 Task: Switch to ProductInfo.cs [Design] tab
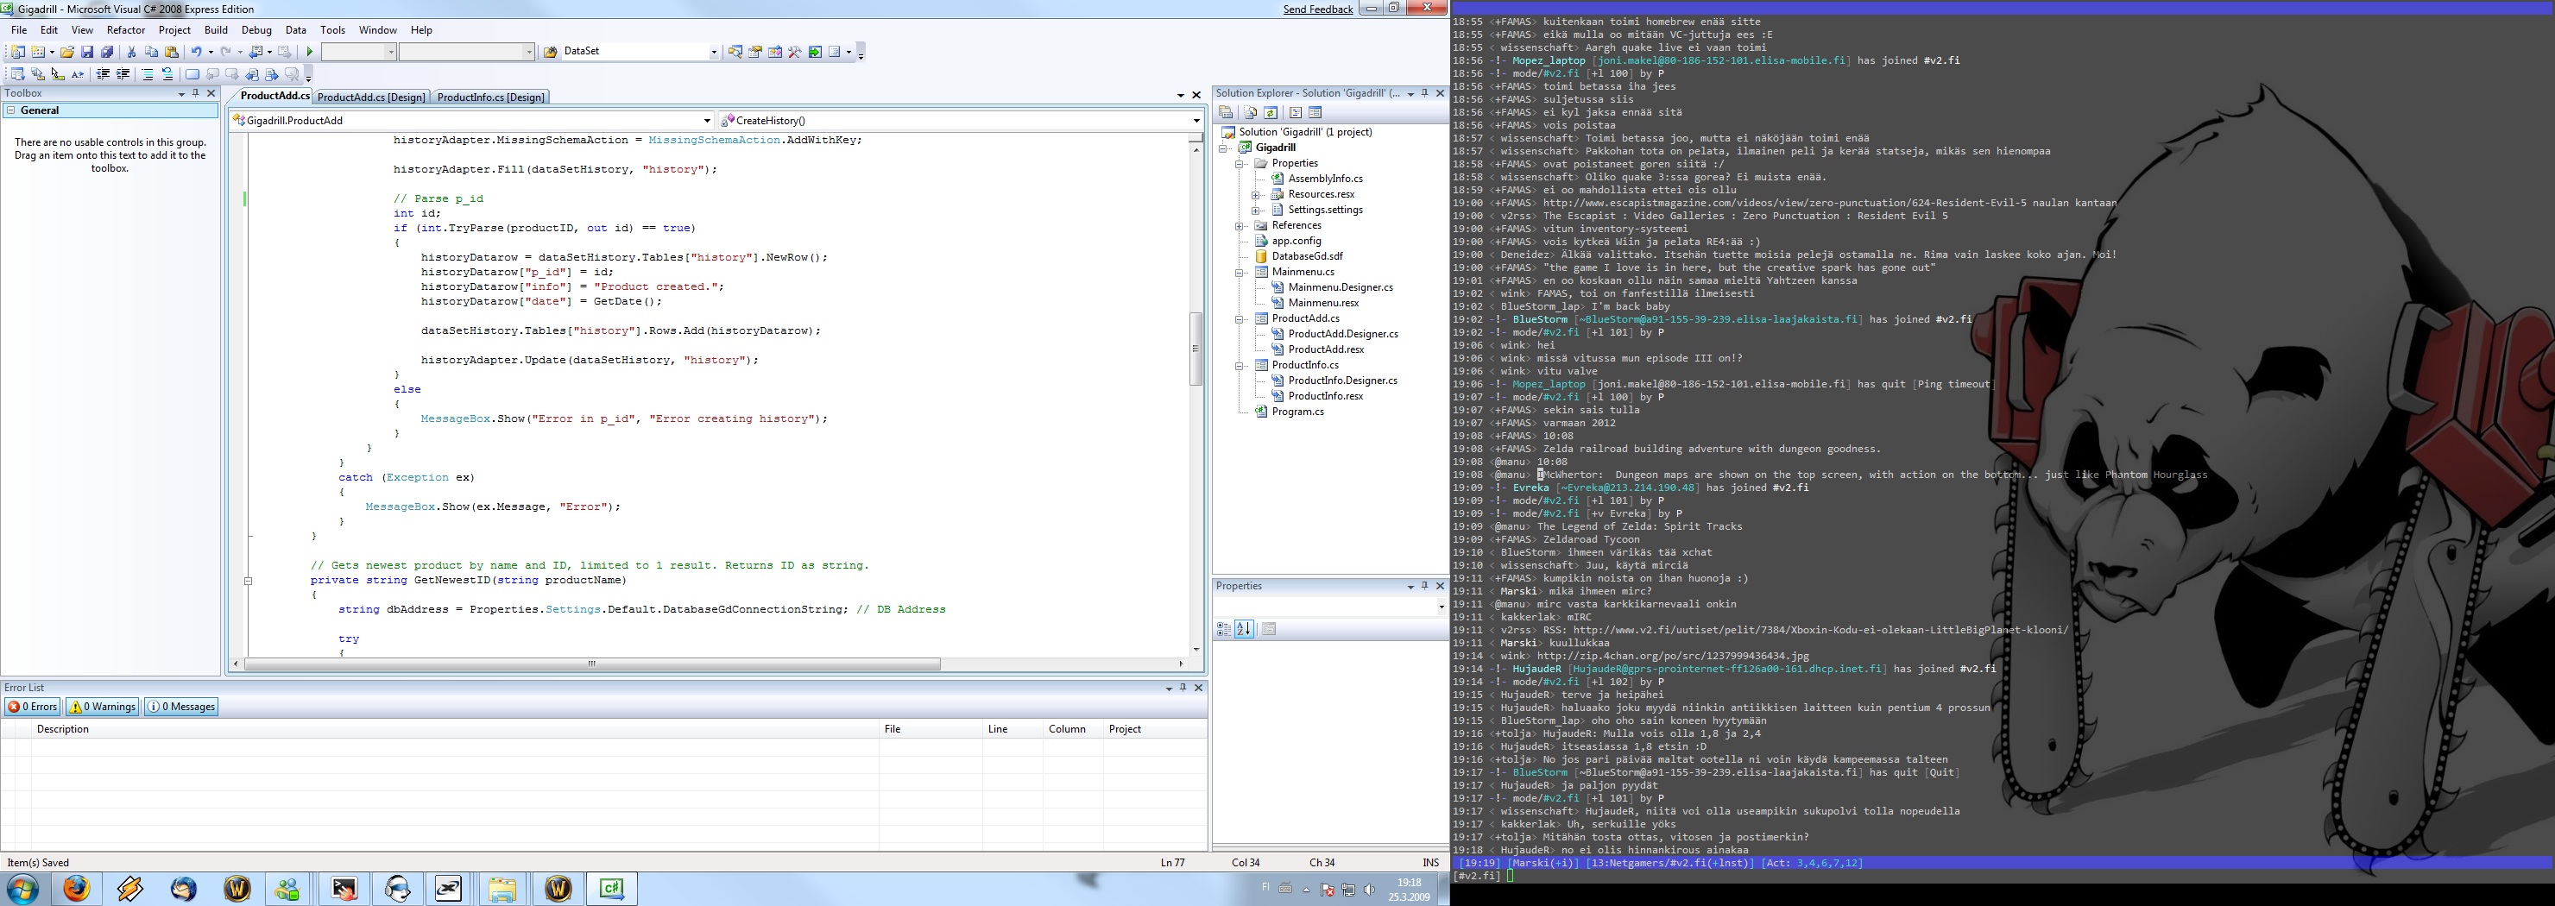(491, 98)
